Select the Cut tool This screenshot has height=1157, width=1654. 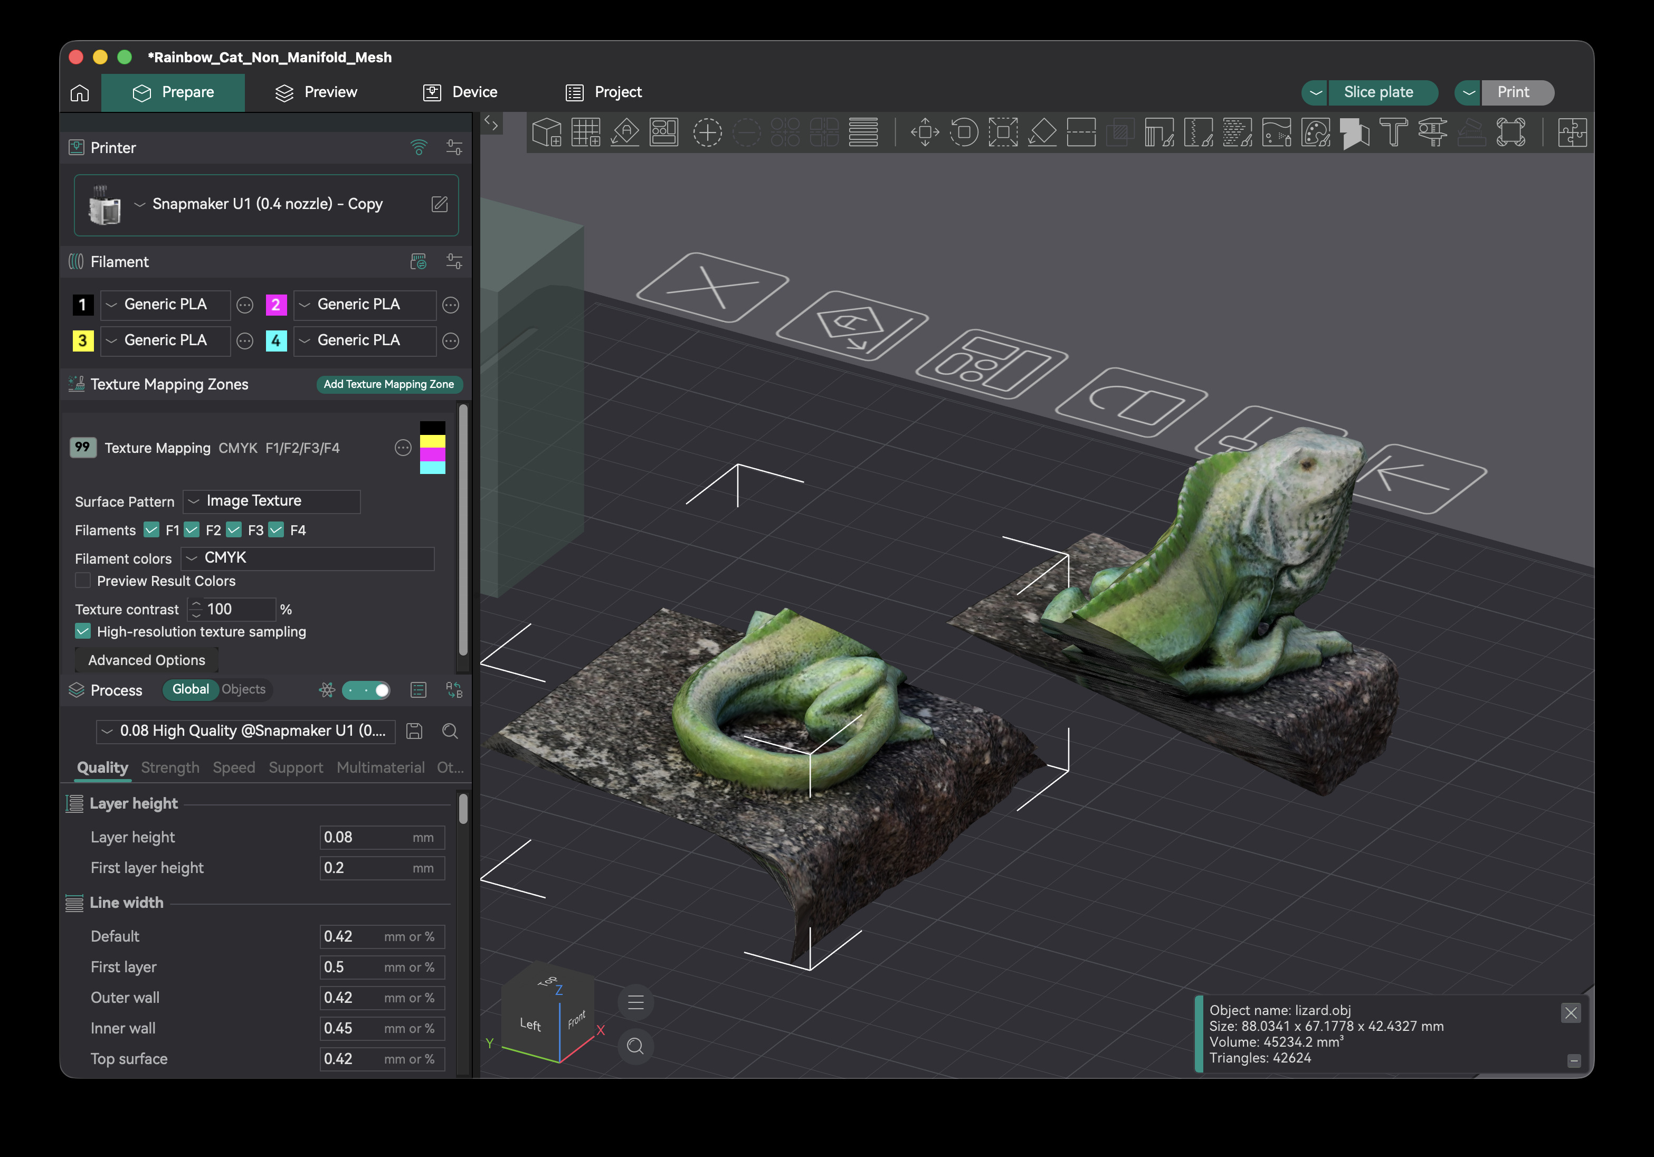1081,132
